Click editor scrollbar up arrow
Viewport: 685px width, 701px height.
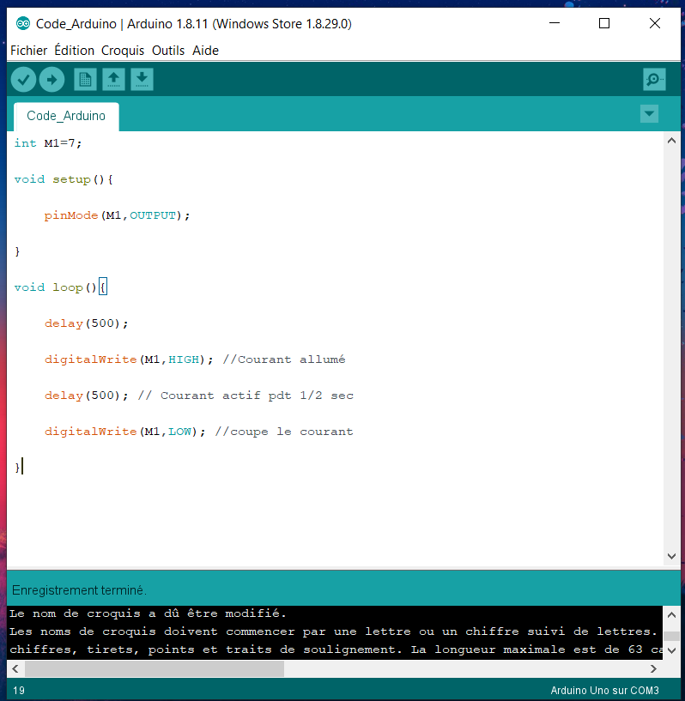click(671, 141)
